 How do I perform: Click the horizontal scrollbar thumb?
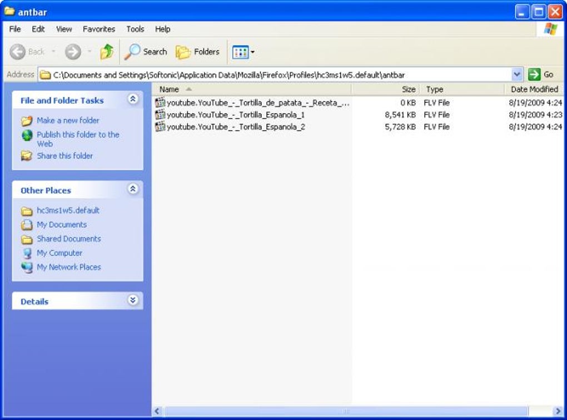click(346, 411)
